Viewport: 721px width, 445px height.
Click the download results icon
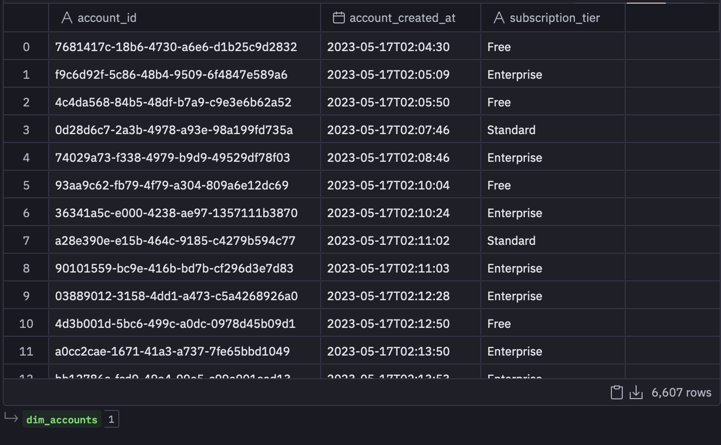(x=636, y=392)
